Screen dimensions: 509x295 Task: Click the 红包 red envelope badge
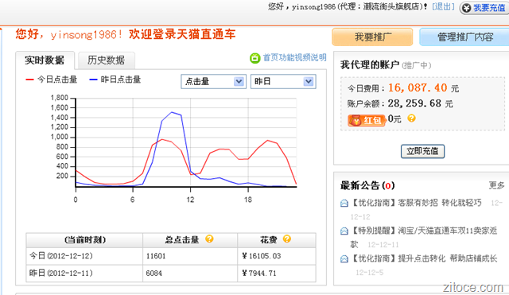pos(367,120)
